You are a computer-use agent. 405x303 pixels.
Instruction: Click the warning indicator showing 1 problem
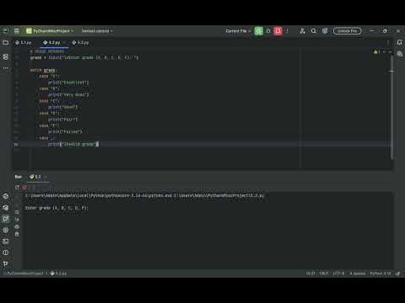click(x=377, y=52)
